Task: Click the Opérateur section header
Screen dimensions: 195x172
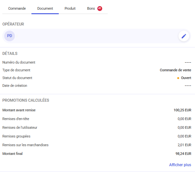Action: tap(13, 24)
